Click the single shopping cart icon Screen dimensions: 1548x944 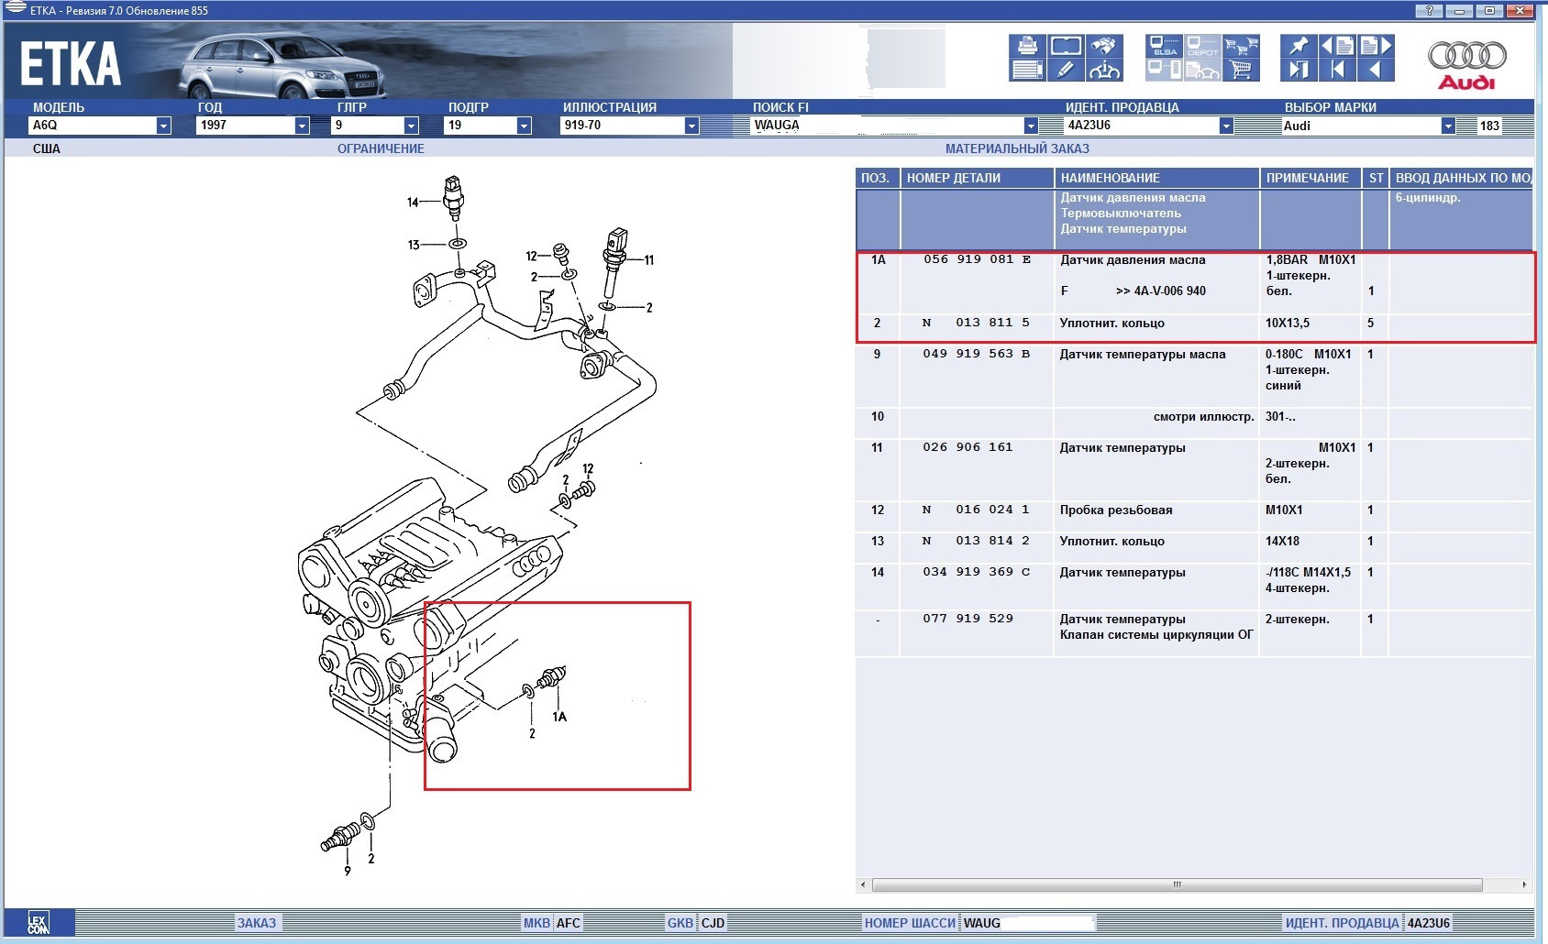[1241, 70]
